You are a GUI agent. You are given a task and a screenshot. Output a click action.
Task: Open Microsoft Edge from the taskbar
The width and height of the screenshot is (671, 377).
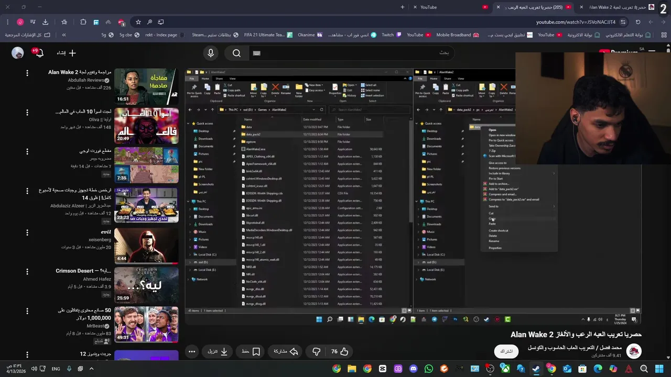point(598,369)
